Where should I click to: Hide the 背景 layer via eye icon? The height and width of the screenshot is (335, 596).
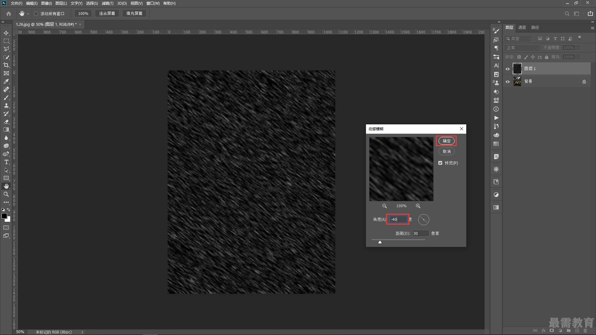508,82
